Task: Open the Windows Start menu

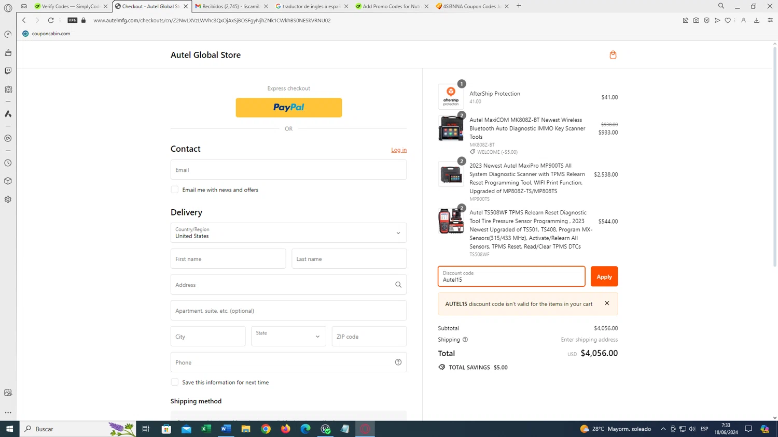Action: tap(9, 429)
